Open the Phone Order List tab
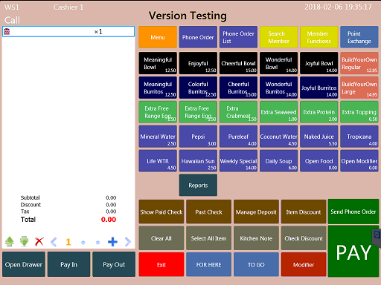Image resolution: width=381 pixels, height=285 pixels. [x=238, y=37]
